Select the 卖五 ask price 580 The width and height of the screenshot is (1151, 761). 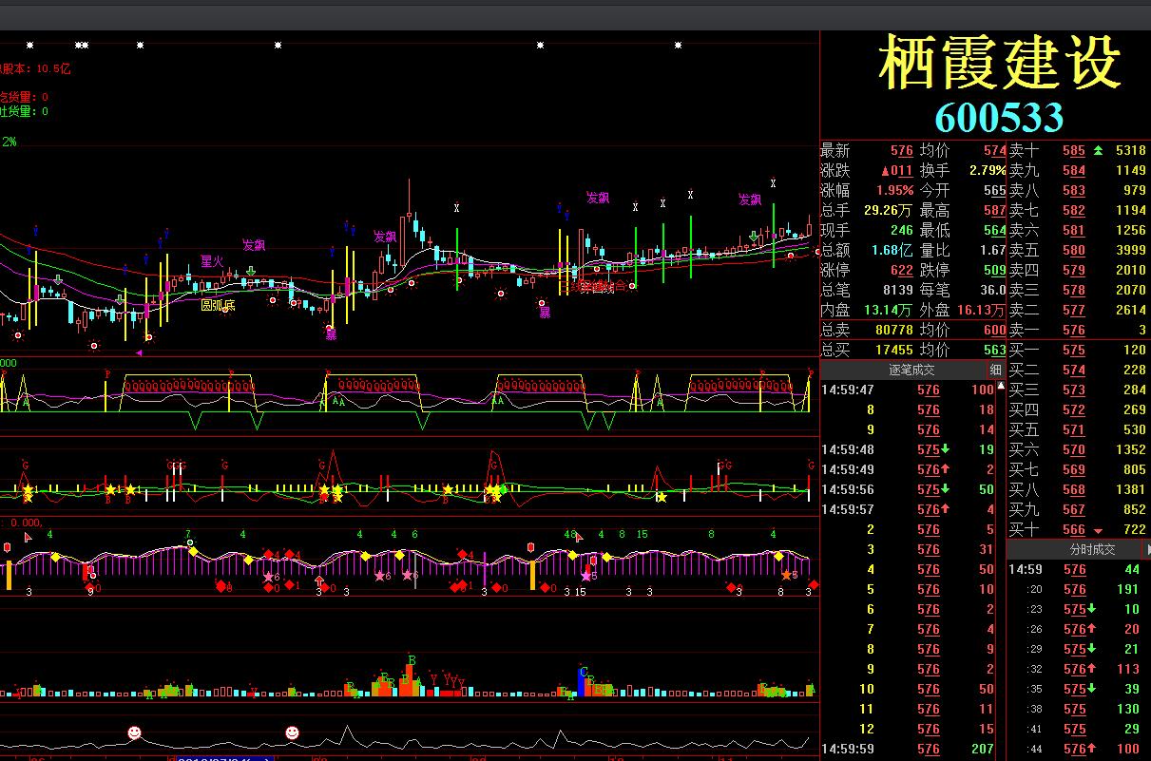(1074, 250)
